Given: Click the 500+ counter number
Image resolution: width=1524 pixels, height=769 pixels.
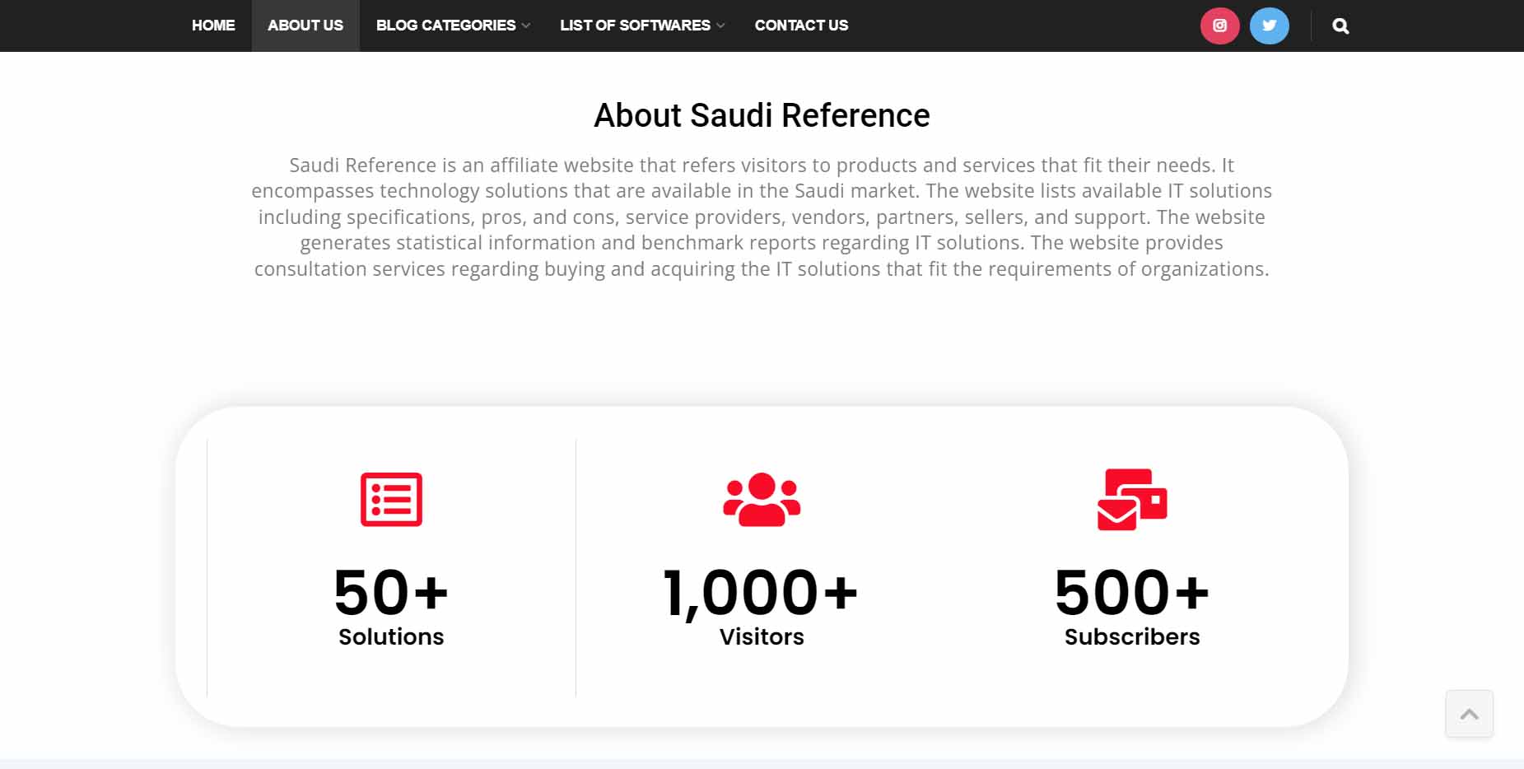Looking at the screenshot, I should point(1132,593).
